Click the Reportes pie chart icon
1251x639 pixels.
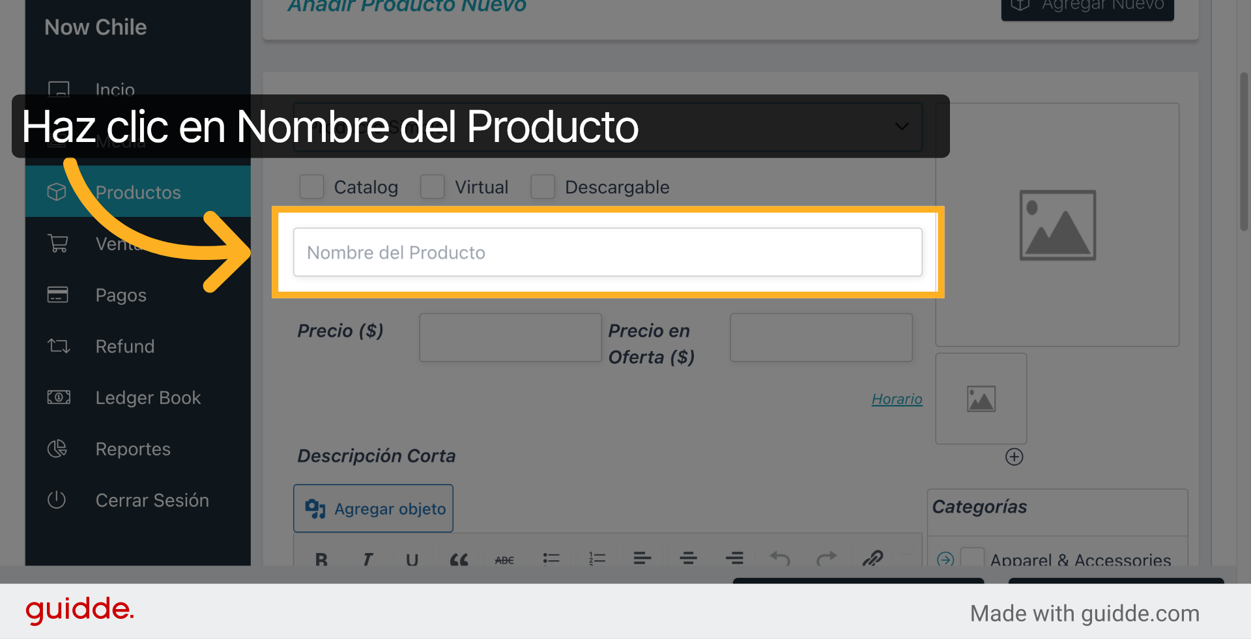pyautogui.click(x=57, y=448)
